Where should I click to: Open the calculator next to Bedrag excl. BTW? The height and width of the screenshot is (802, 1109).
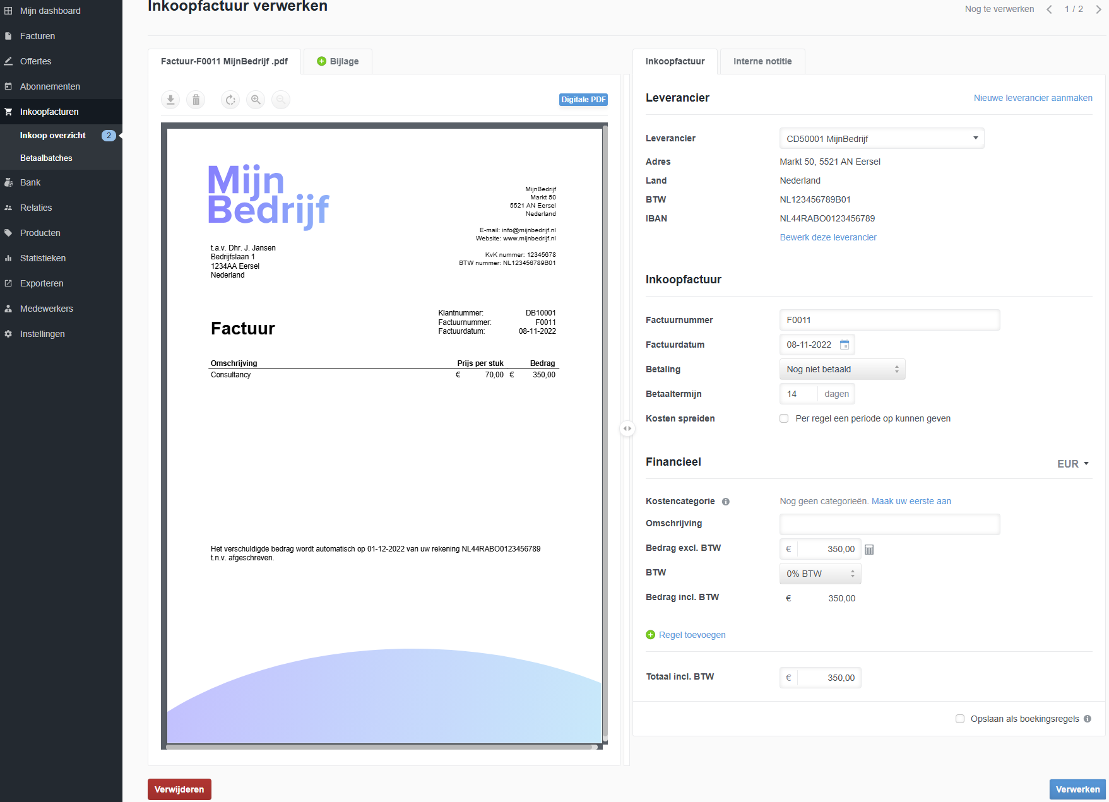tap(869, 549)
